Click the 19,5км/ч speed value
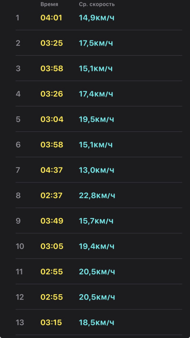This screenshot has width=190, height=338. coord(96,119)
